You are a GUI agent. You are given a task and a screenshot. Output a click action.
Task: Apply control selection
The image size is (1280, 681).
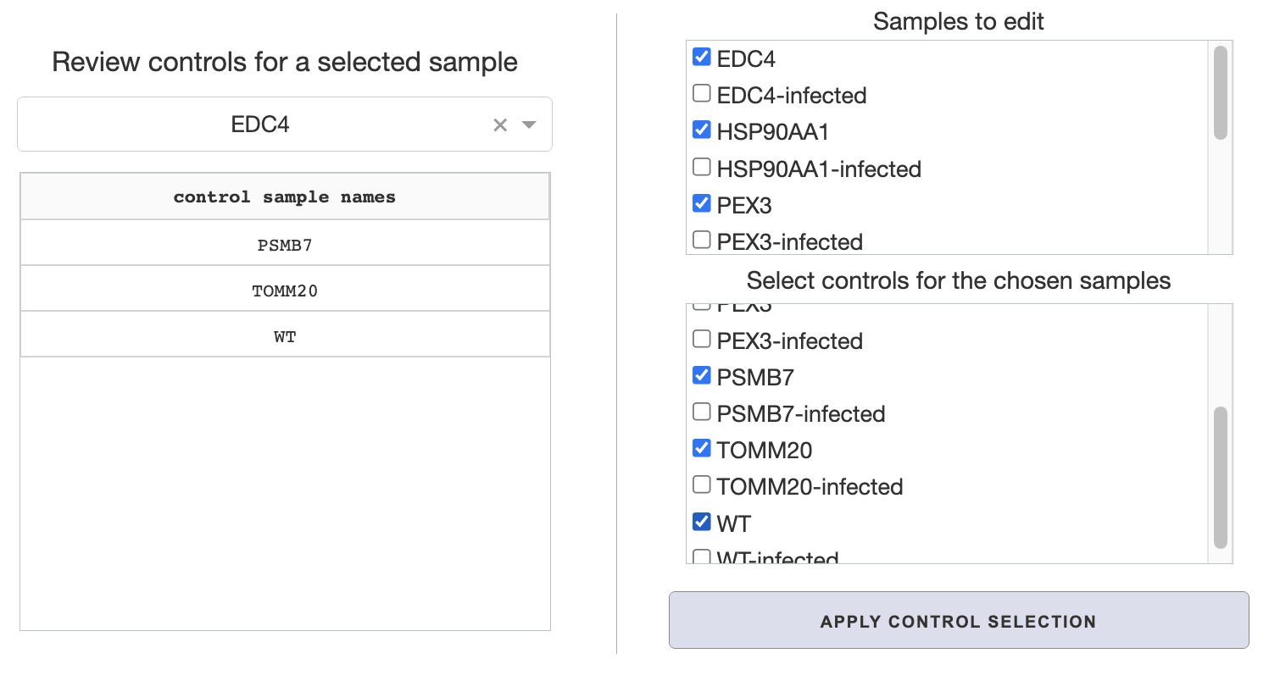(959, 620)
